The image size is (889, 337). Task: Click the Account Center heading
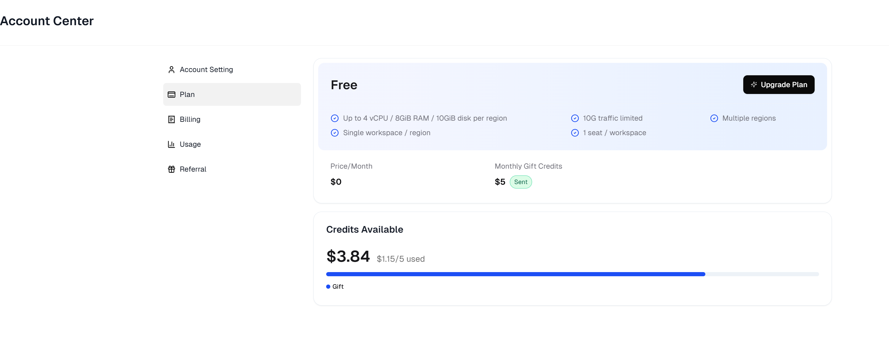click(x=47, y=21)
